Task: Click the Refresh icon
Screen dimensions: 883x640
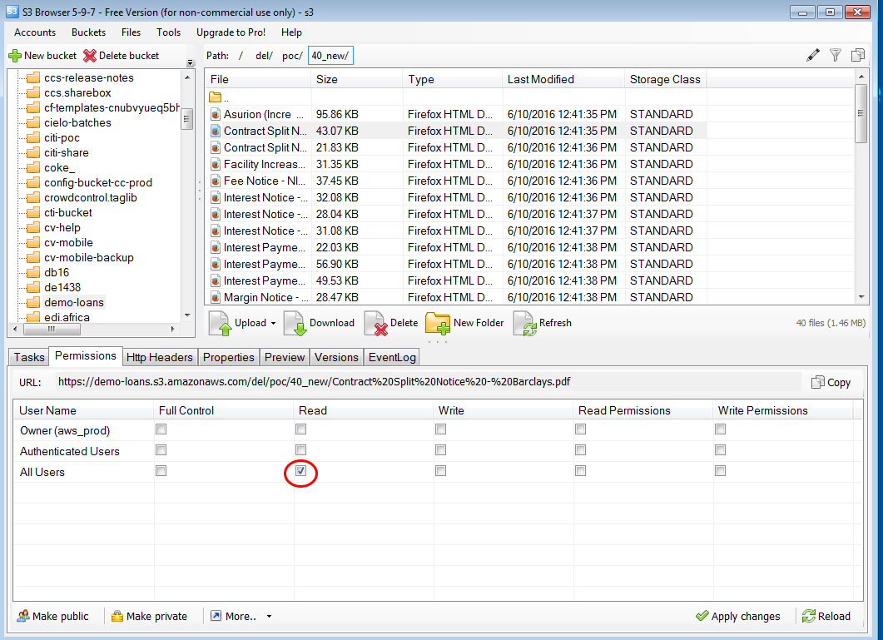Action: click(x=525, y=324)
